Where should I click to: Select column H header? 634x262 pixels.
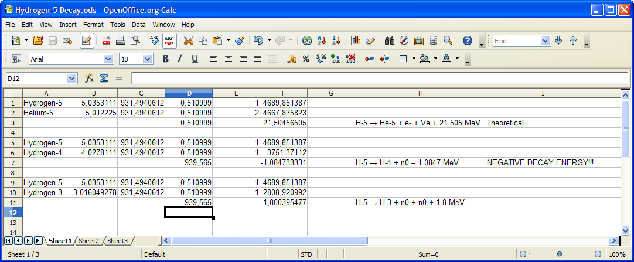(420, 93)
